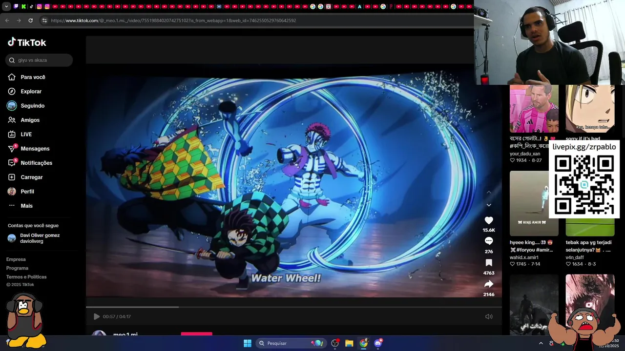Viewport: 625px width, 351px height.
Task: Open the Para você menu item label
Action: point(33,77)
